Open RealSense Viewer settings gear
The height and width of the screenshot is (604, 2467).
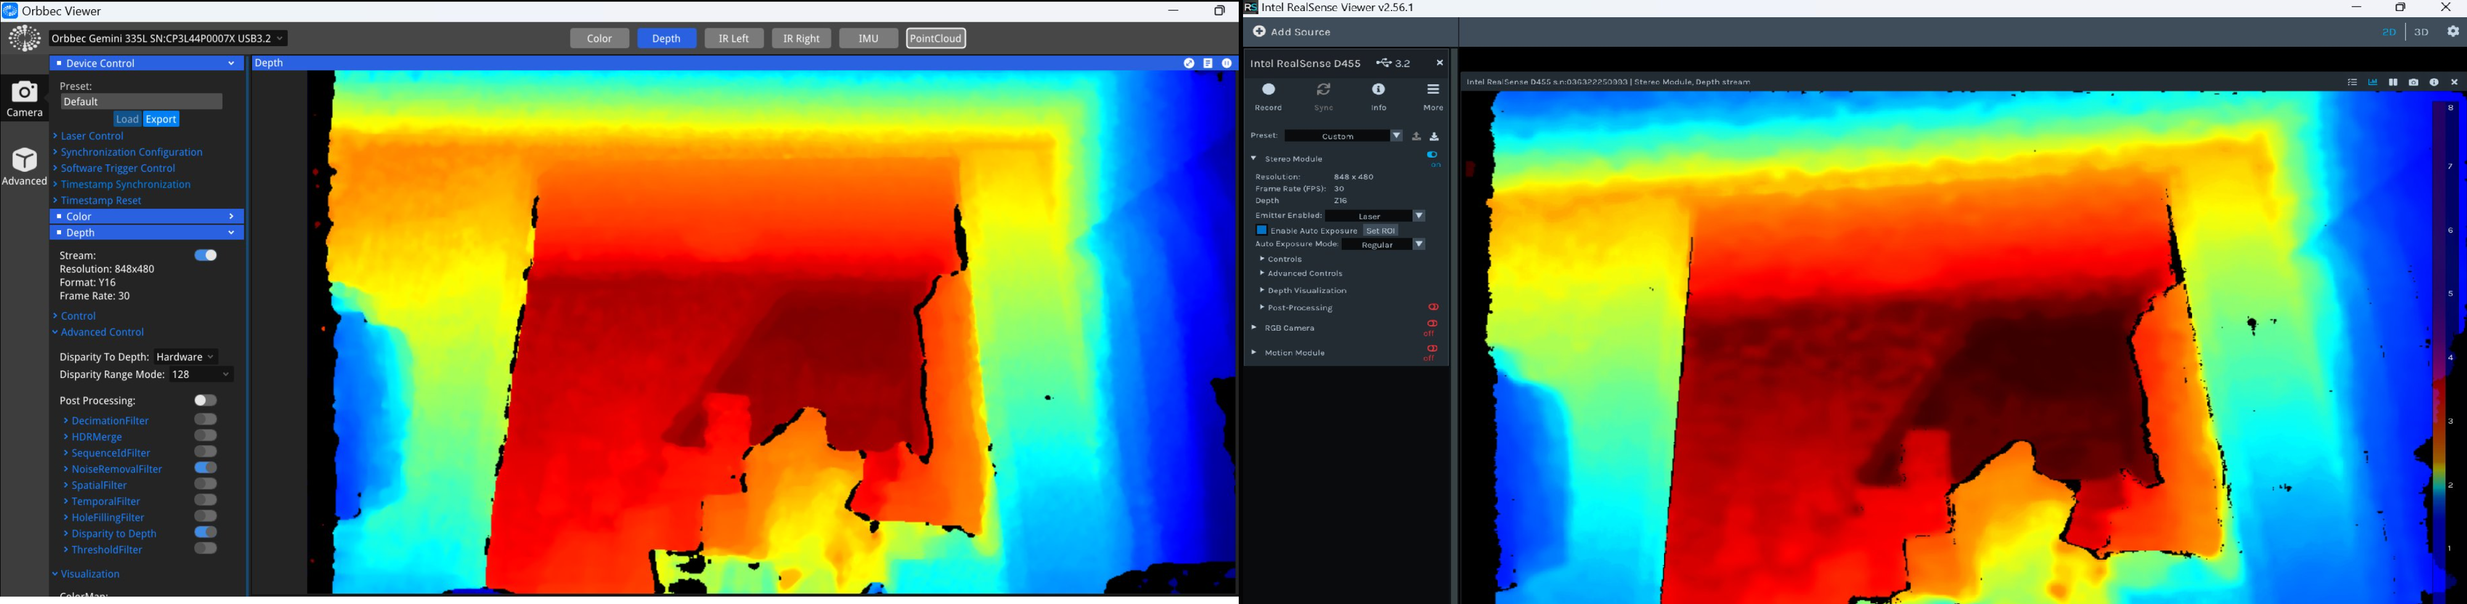pos(2453,31)
